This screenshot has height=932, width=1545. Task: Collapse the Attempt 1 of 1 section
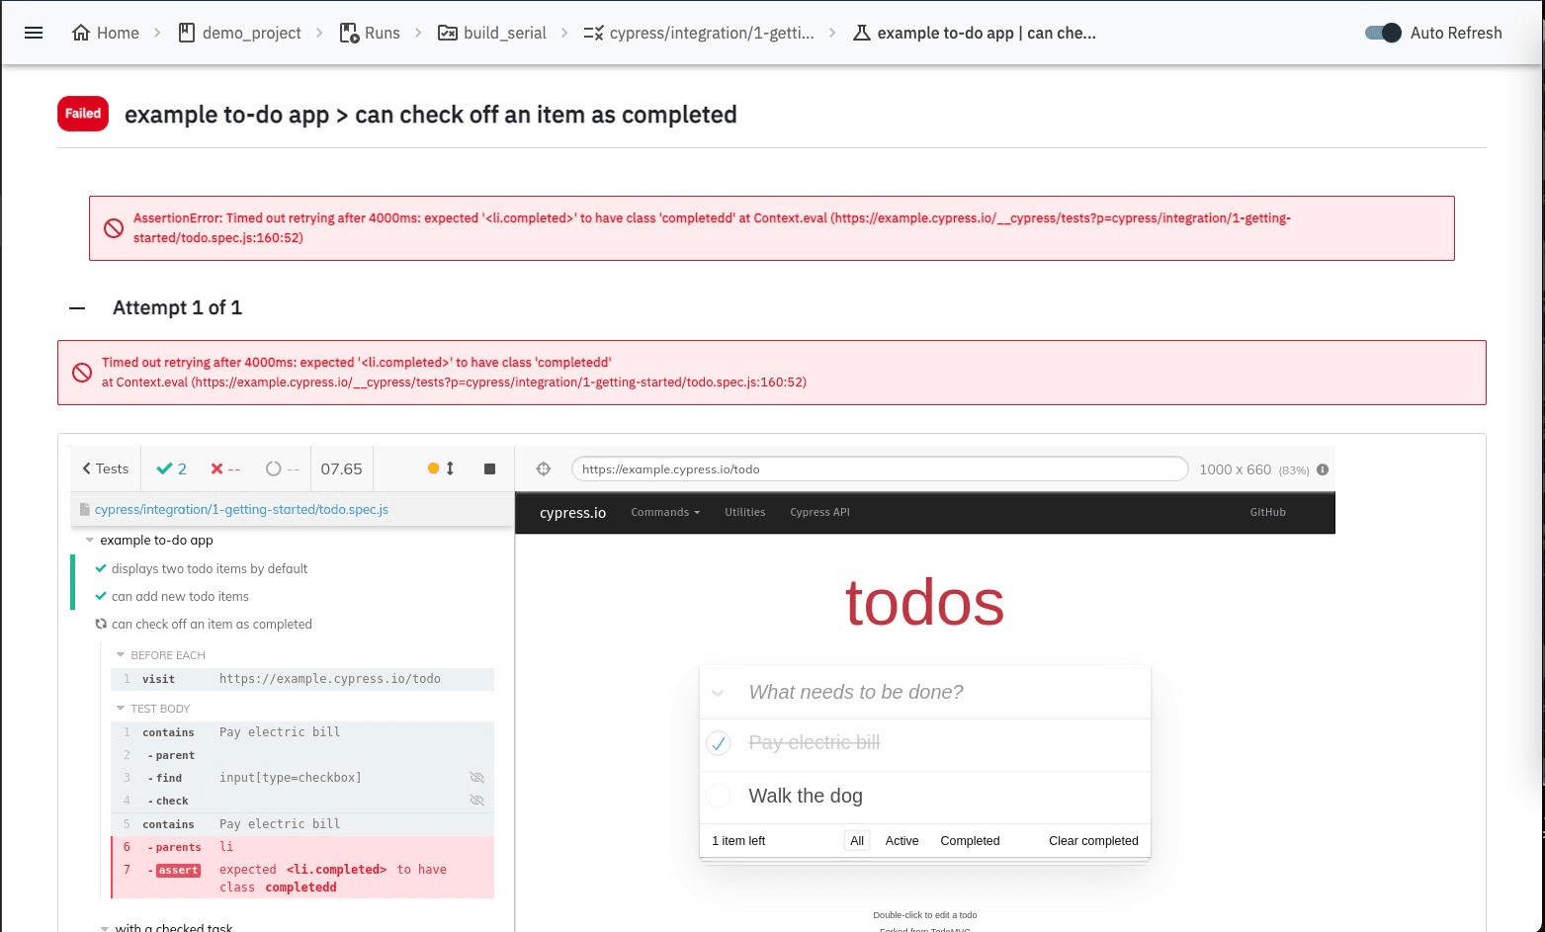(77, 308)
